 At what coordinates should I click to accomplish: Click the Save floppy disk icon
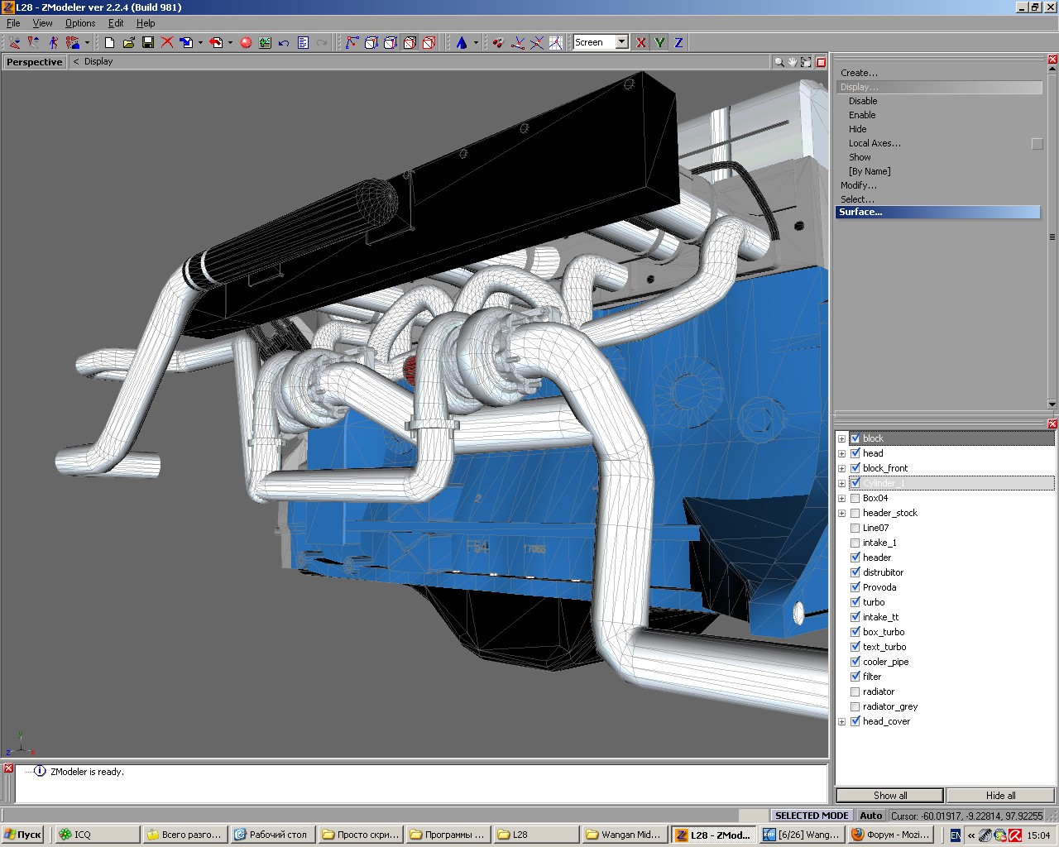pos(148,42)
